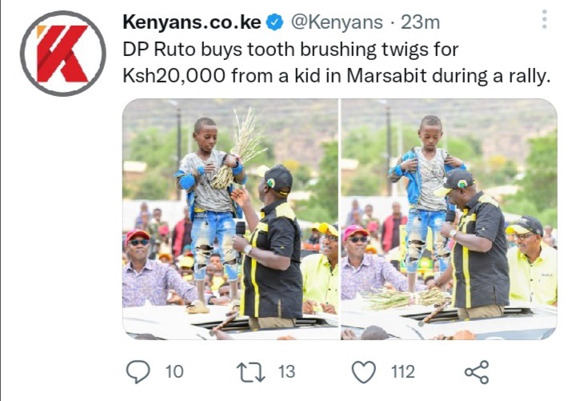The width and height of the screenshot is (576, 401).
Task: Click the Kenyans.co.ke profile avatar logo
Action: tap(63, 54)
